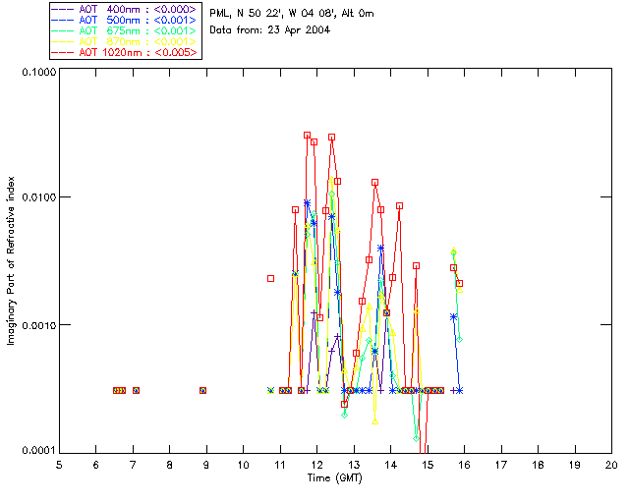Click the isolated red square marker above hour 10.7
Screen dimensions: 629x503
[x=271, y=278]
